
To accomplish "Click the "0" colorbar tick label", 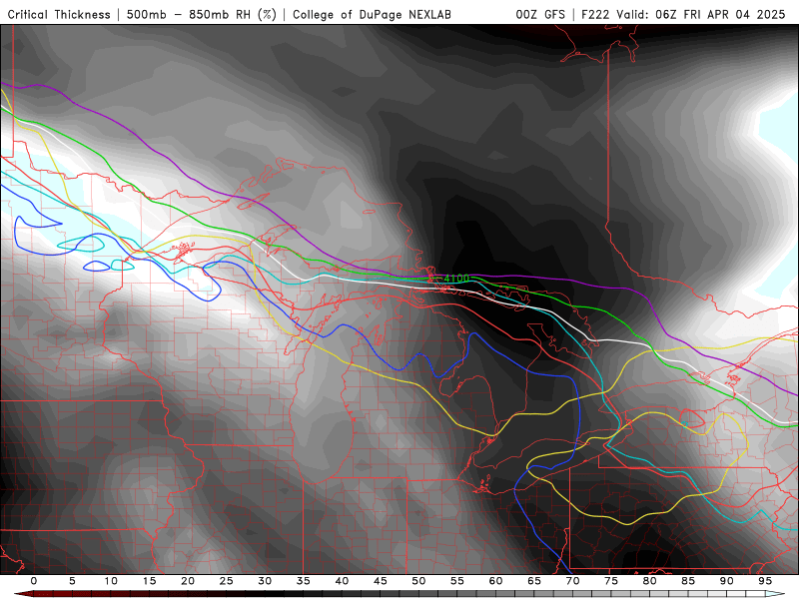I will coord(34,581).
